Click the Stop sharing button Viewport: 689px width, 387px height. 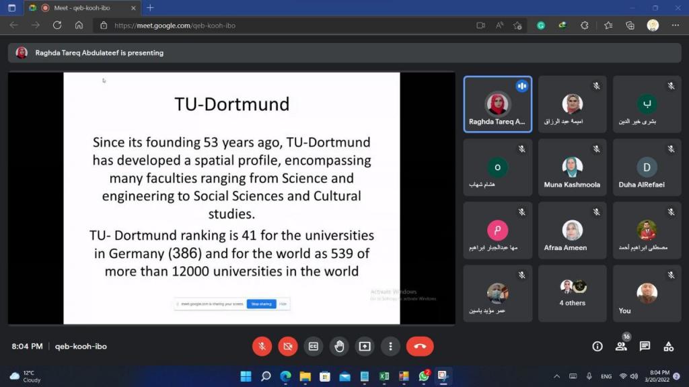[x=261, y=304]
